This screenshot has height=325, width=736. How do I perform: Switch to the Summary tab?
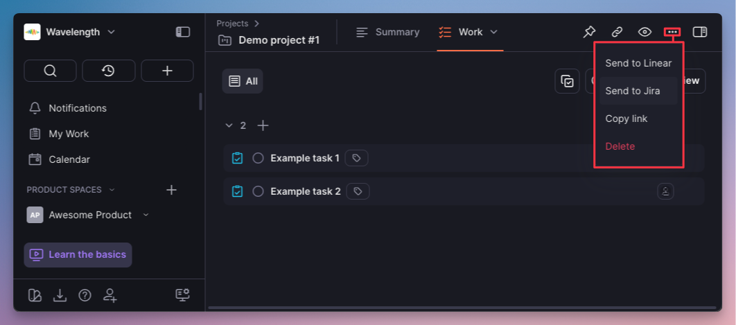(387, 32)
